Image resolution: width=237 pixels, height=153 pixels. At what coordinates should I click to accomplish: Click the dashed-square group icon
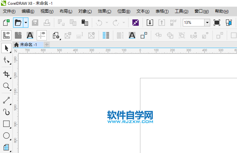(x=182, y=35)
